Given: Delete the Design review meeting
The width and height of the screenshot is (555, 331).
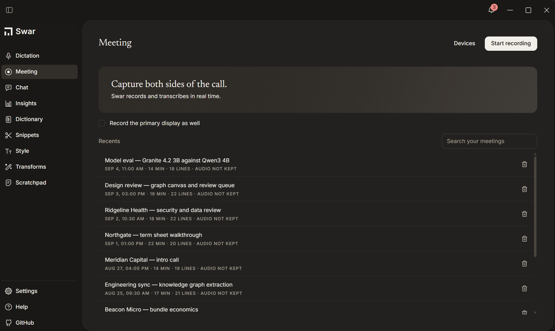Looking at the screenshot, I should 524,189.
